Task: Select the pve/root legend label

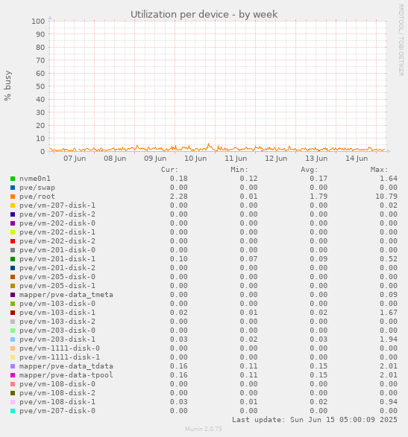Action: click(37, 197)
